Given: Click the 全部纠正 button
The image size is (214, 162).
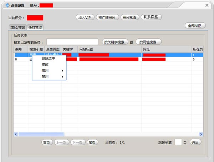Looking at the screenshot, I should [x=195, y=26].
